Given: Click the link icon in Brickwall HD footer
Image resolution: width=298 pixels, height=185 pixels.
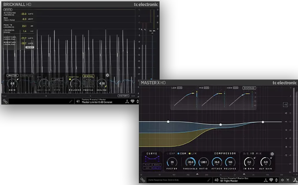Looking at the screenshot, I should pyautogui.click(x=5, y=102).
